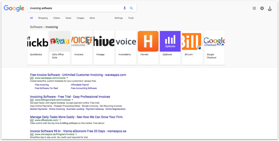This screenshot has height=141, width=279.
Task: Switch to the News tab
Action: (68, 18)
